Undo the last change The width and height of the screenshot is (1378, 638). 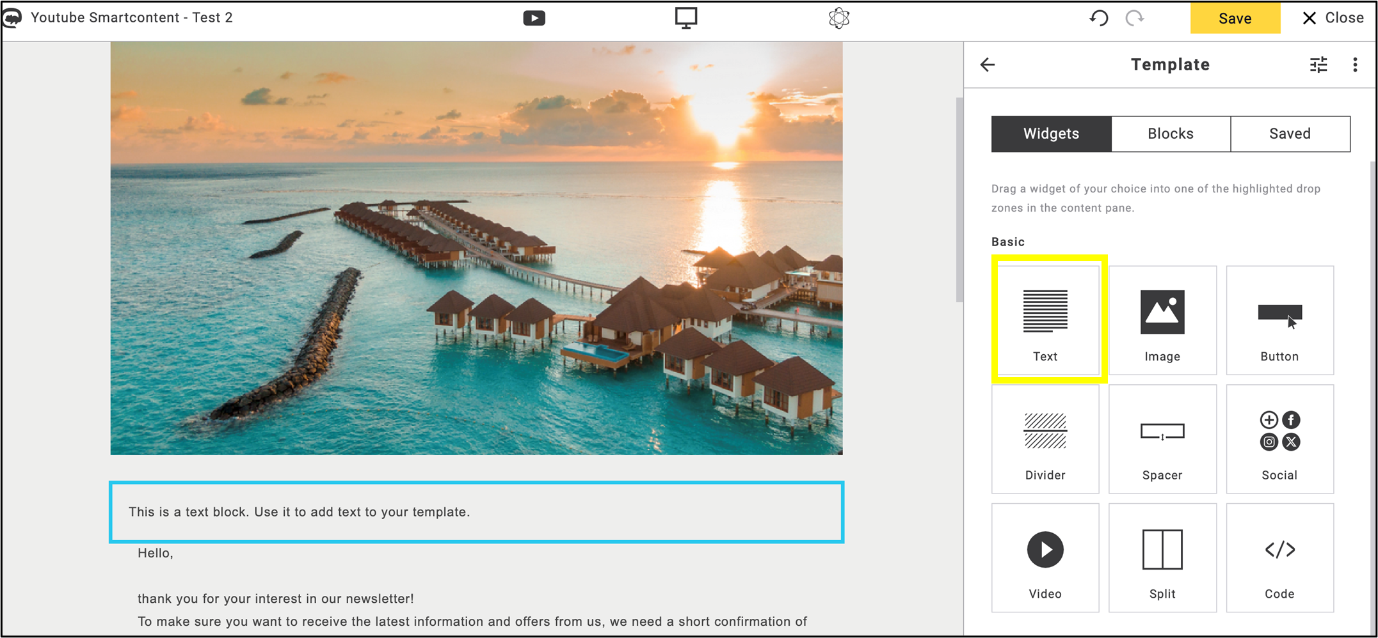click(1099, 18)
